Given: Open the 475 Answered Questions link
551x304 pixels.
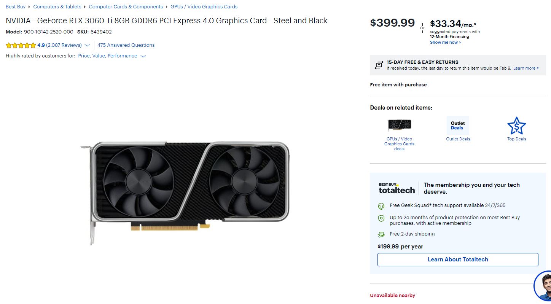Looking at the screenshot, I should tap(126, 45).
